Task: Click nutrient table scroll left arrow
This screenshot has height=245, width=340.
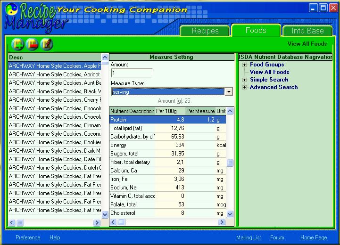Action: click(x=113, y=222)
